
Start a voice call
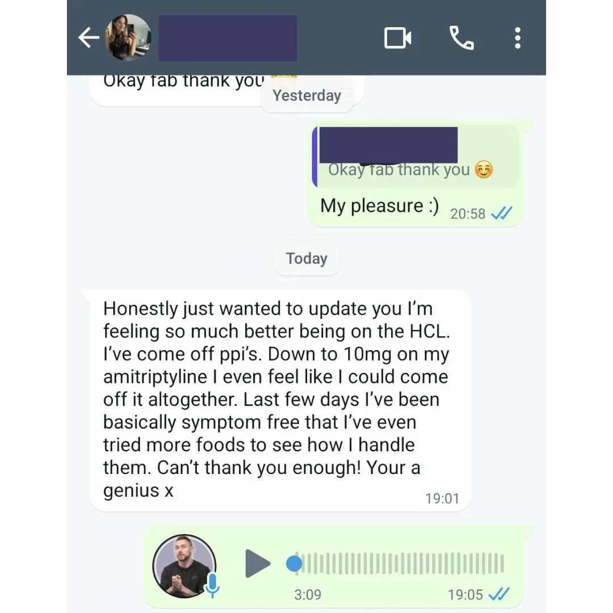(461, 38)
